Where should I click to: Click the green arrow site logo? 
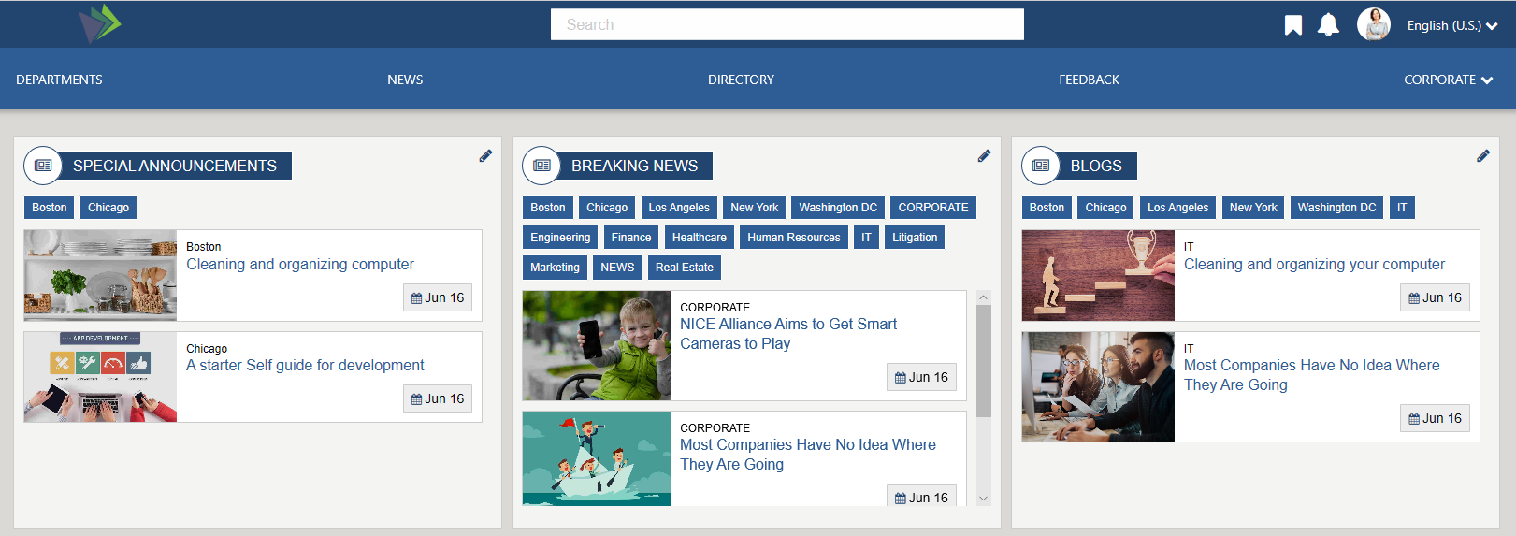pyautogui.click(x=101, y=23)
